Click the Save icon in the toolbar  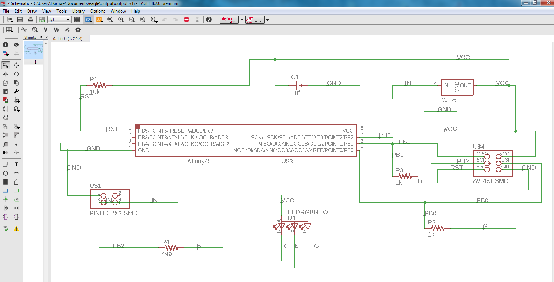point(20,20)
